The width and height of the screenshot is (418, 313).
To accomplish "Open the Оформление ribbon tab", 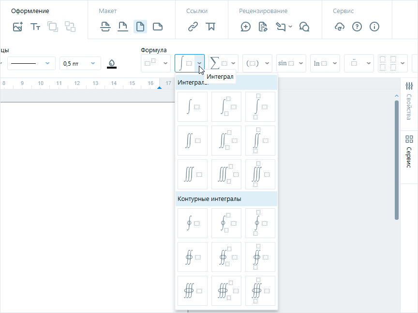I will tap(30, 11).
